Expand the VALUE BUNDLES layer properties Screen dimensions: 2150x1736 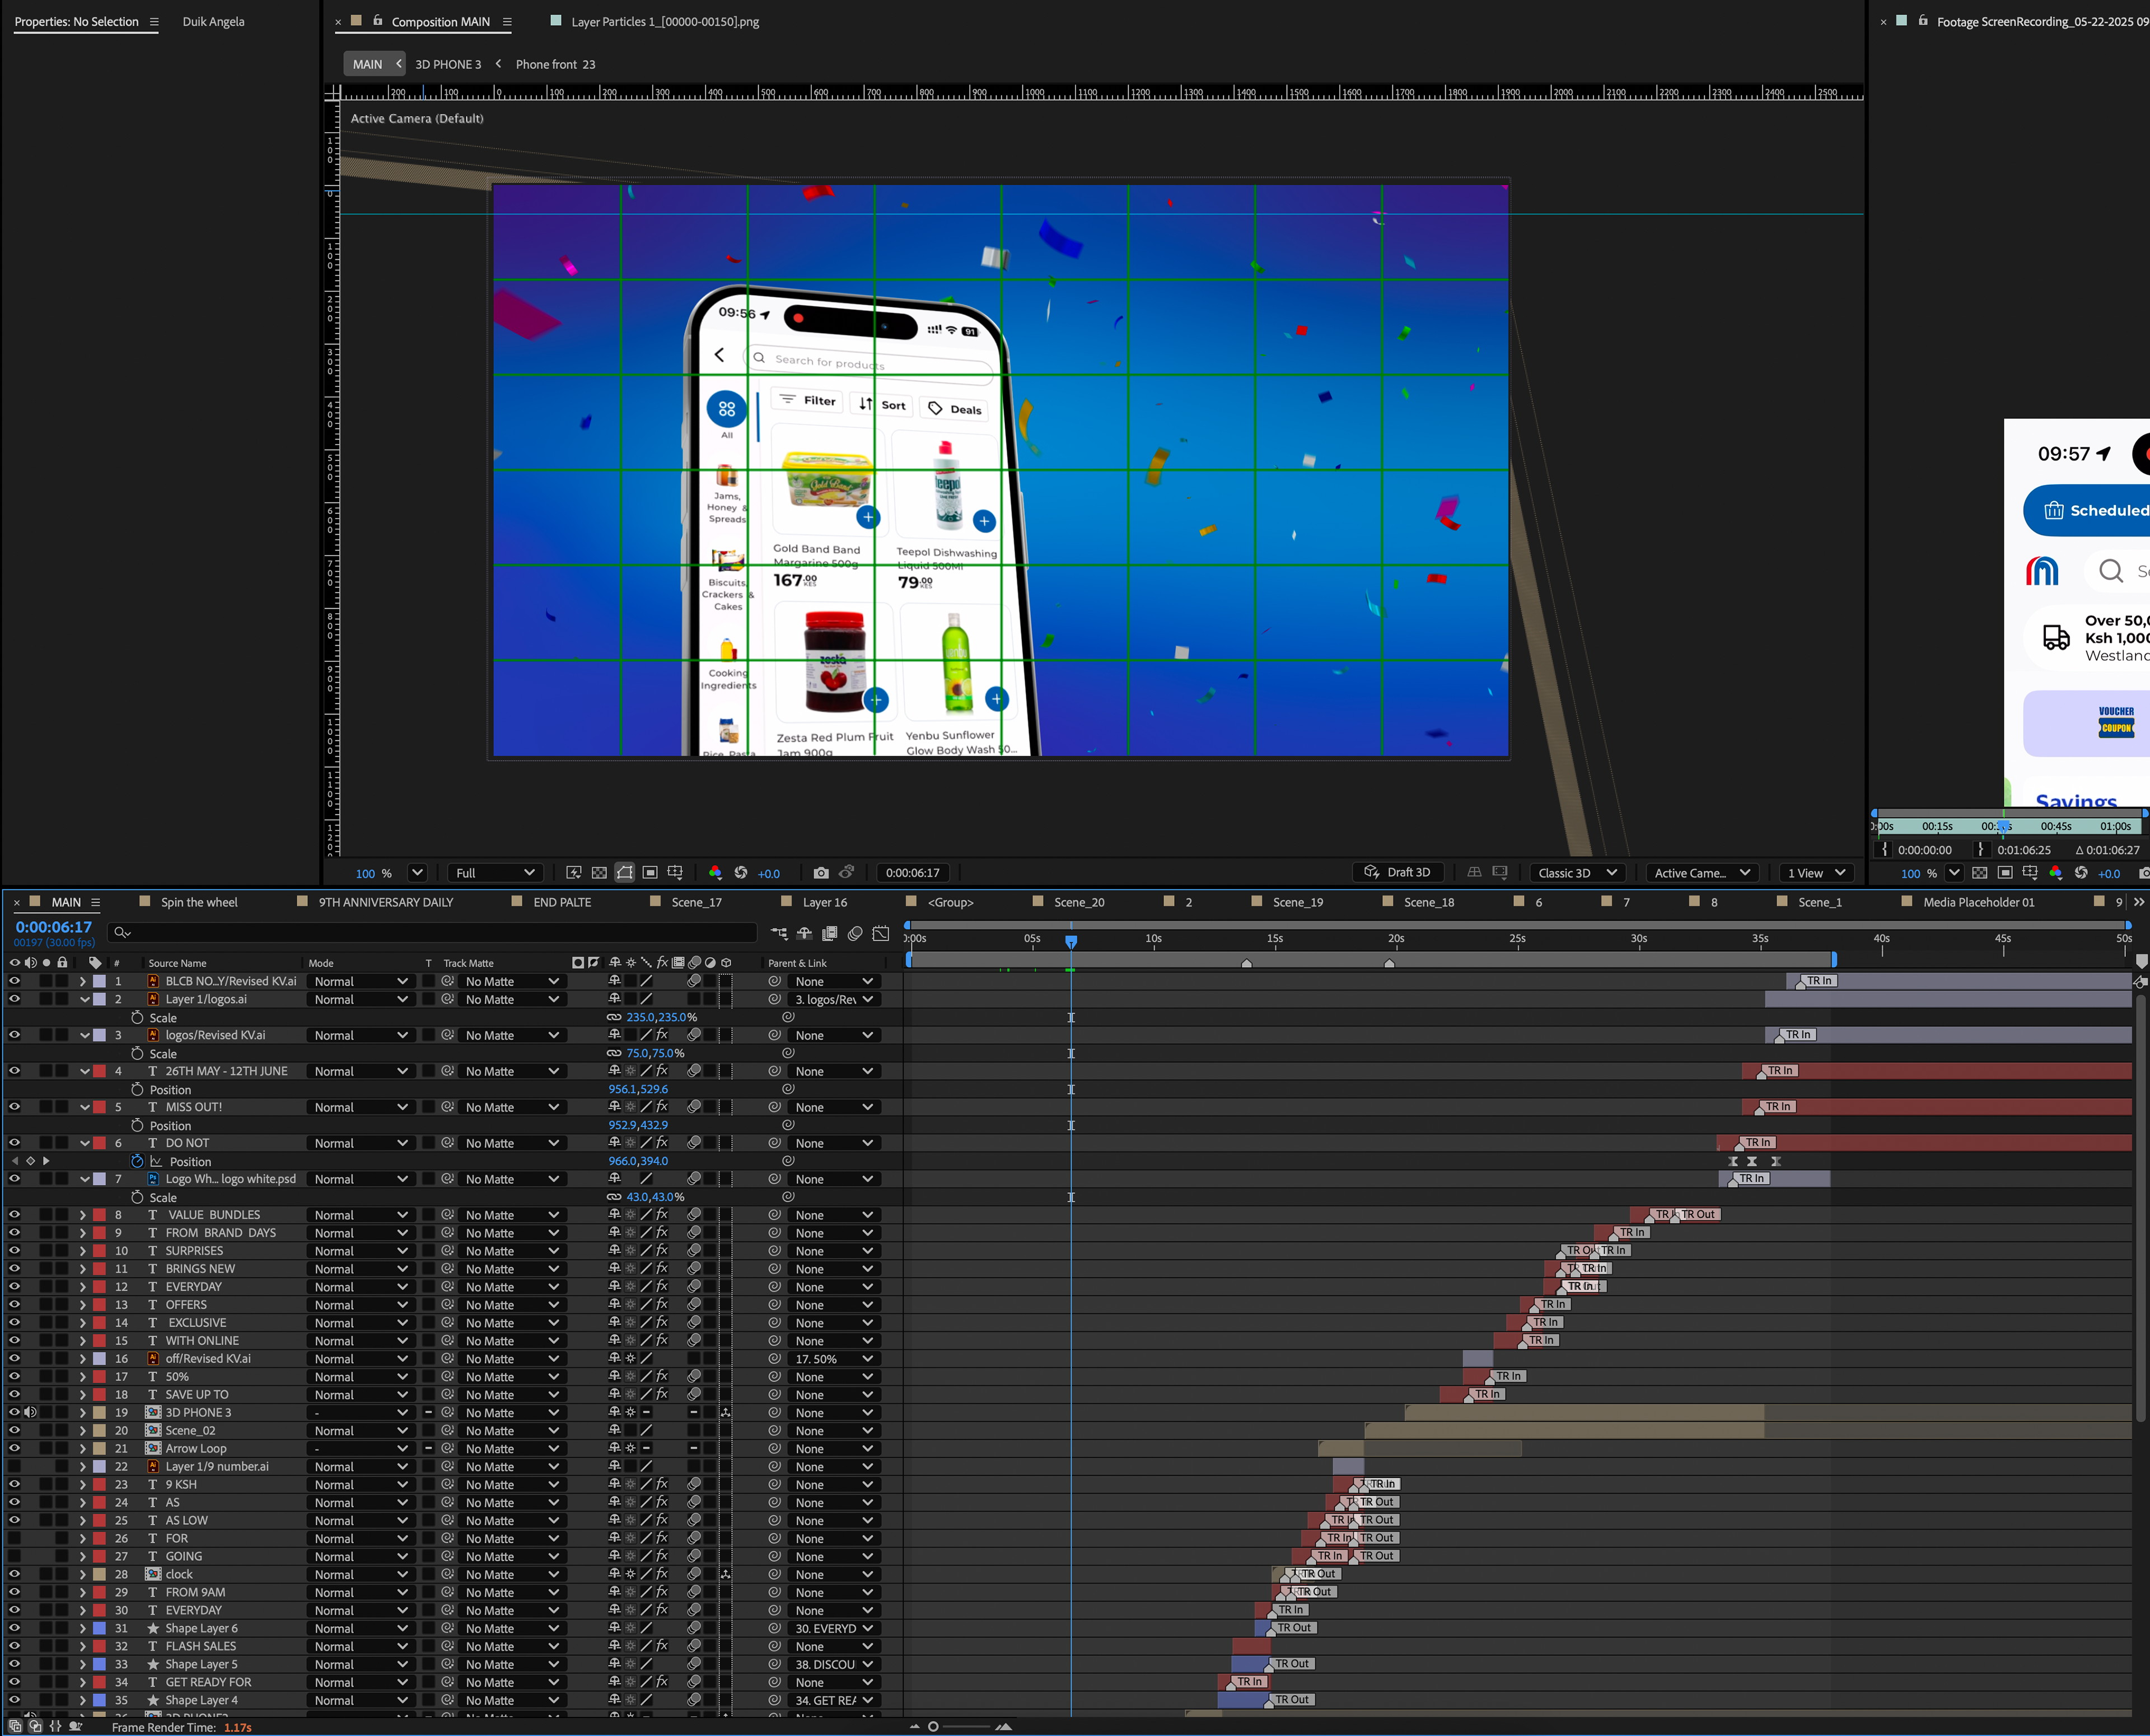click(83, 1215)
